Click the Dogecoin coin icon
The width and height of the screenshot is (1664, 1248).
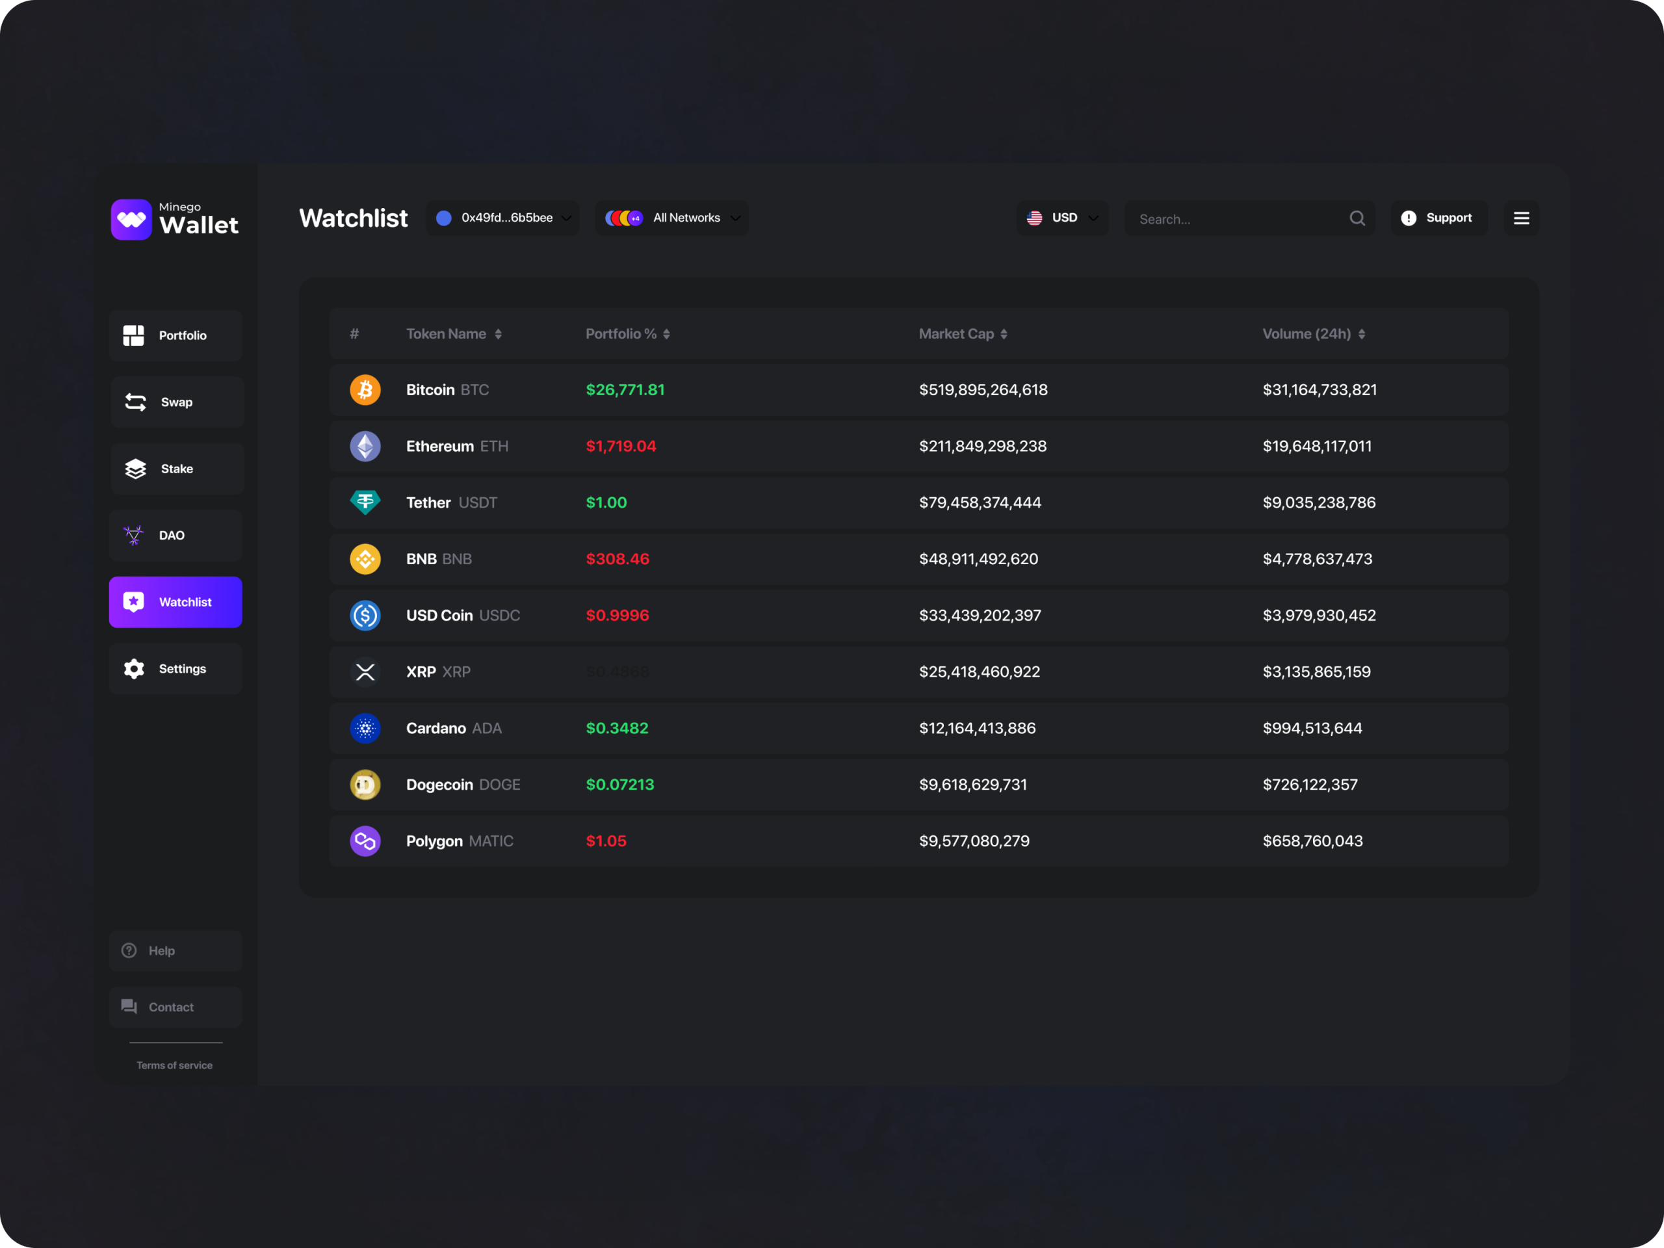point(365,785)
